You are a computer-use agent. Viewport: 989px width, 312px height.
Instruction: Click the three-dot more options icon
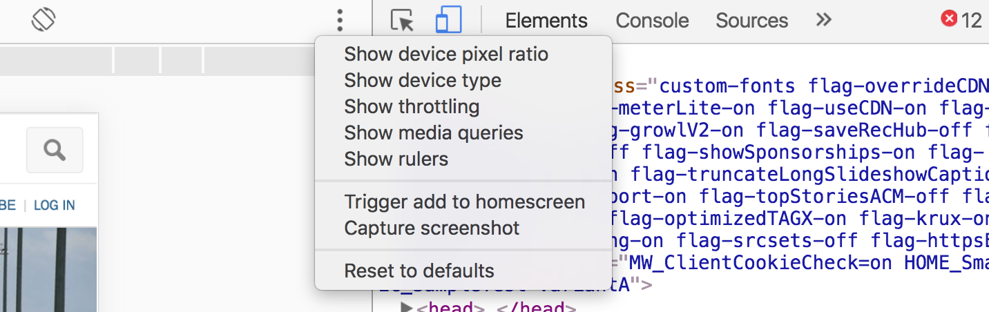click(x=339, y=20)
